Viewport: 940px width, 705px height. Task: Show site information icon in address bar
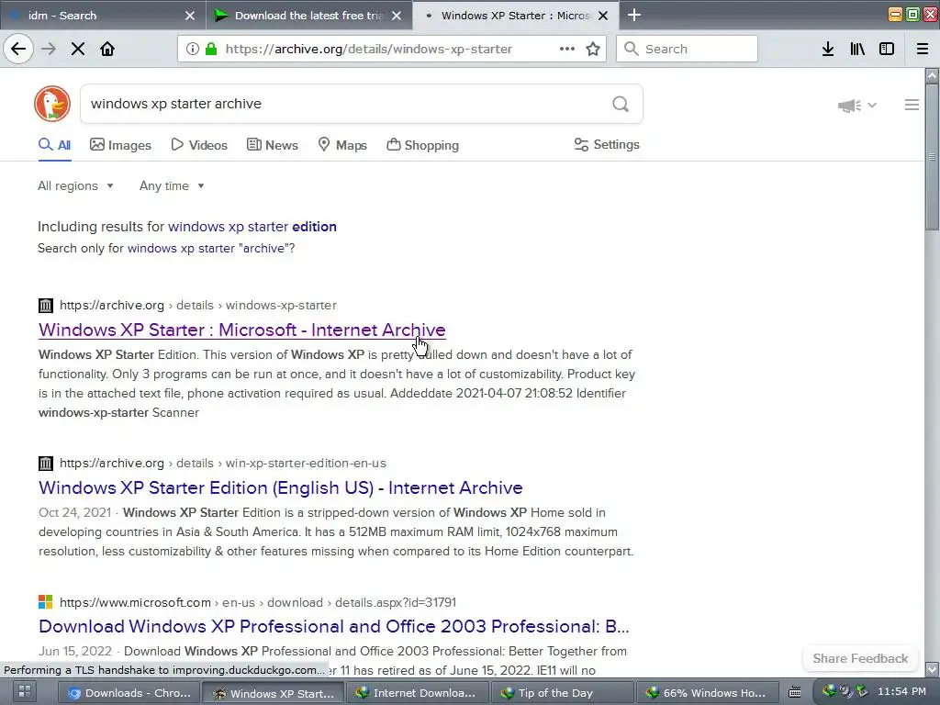[193, 49]
